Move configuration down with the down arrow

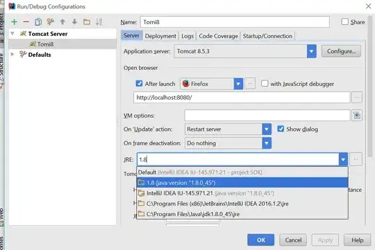point(74,22)
